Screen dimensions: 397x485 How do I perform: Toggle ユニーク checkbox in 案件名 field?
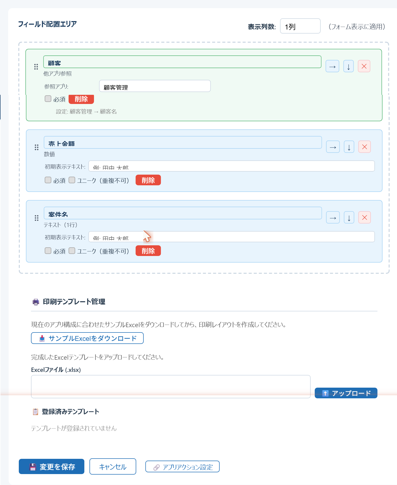(x=72, y=251)
